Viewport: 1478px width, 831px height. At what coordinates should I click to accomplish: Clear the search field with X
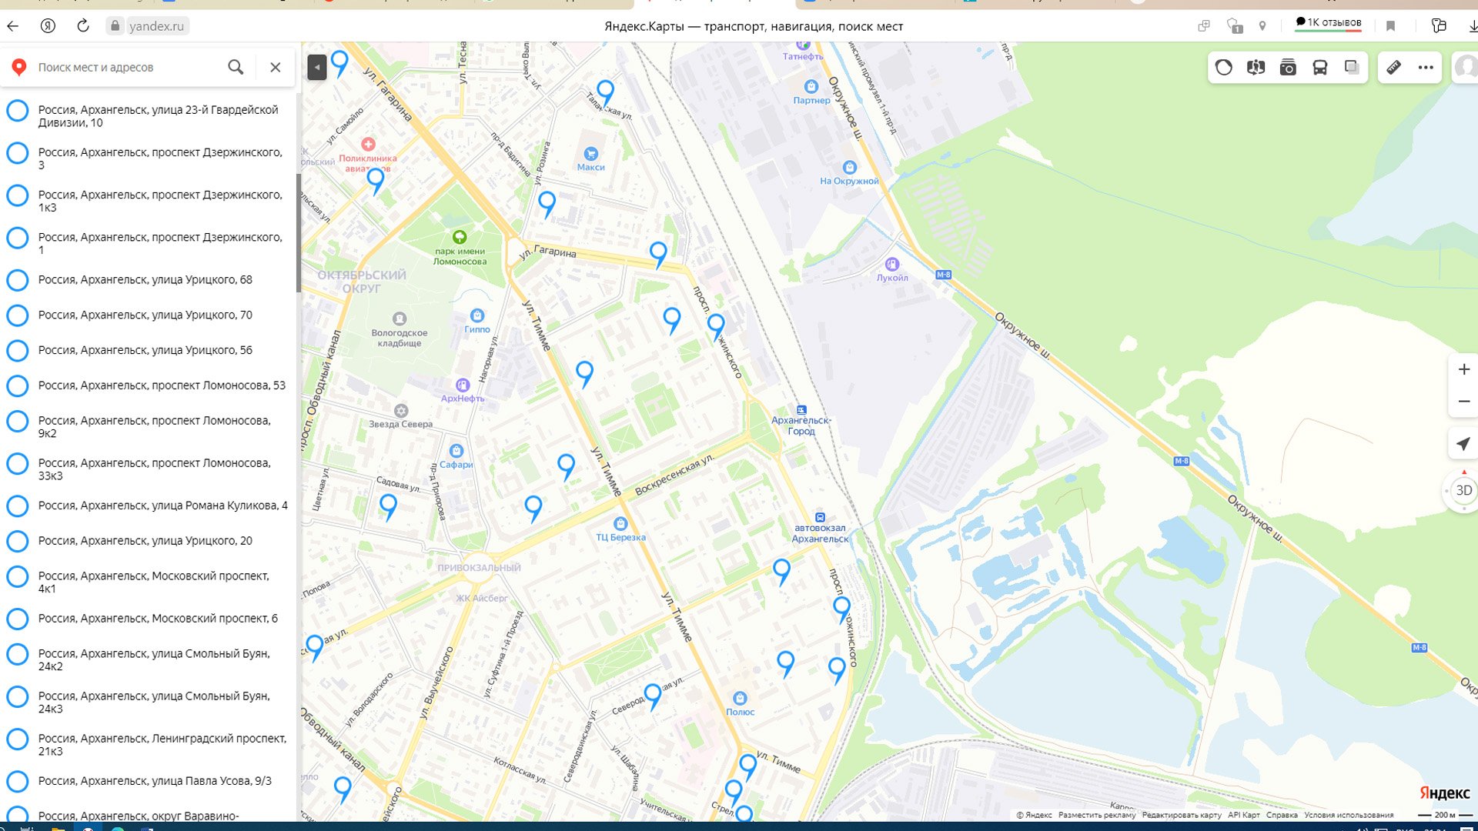pyautogui.click(x=276, y=67)
